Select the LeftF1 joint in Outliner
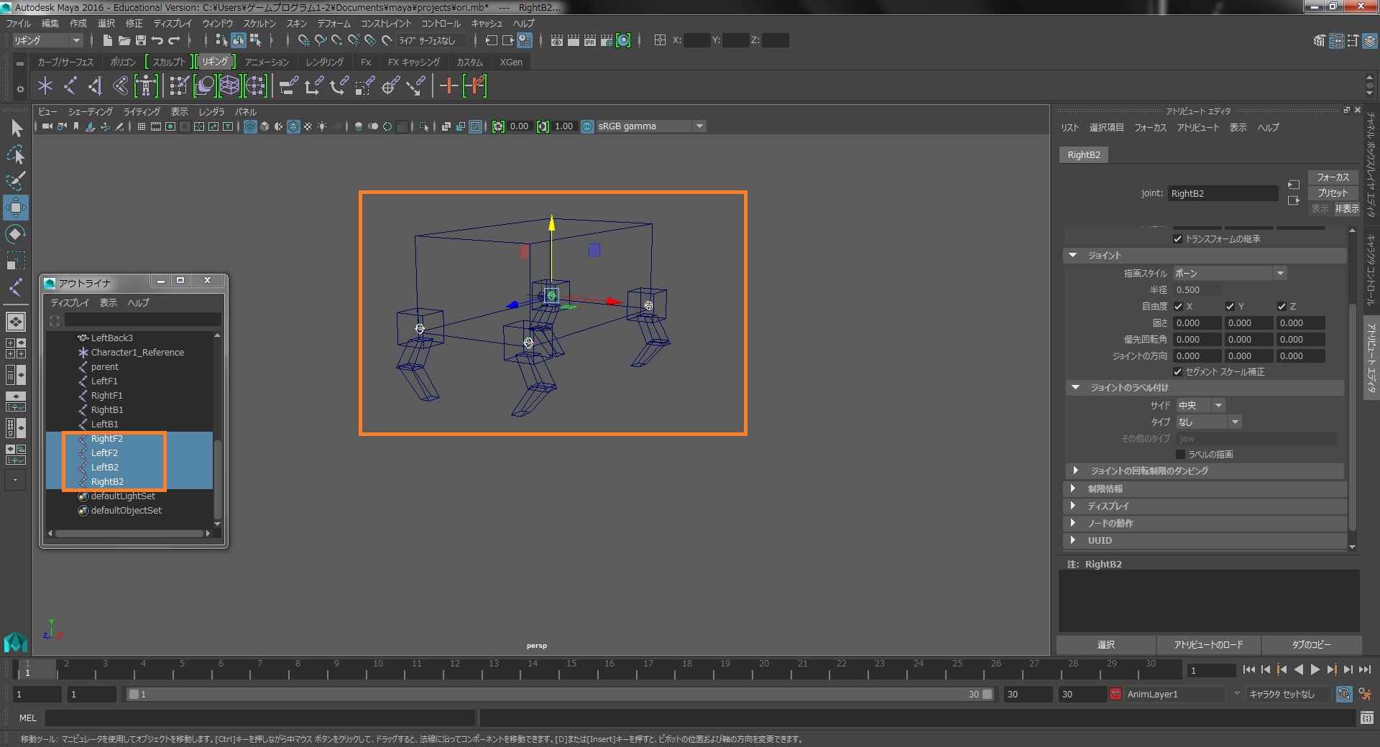 (x=104, y=381)
